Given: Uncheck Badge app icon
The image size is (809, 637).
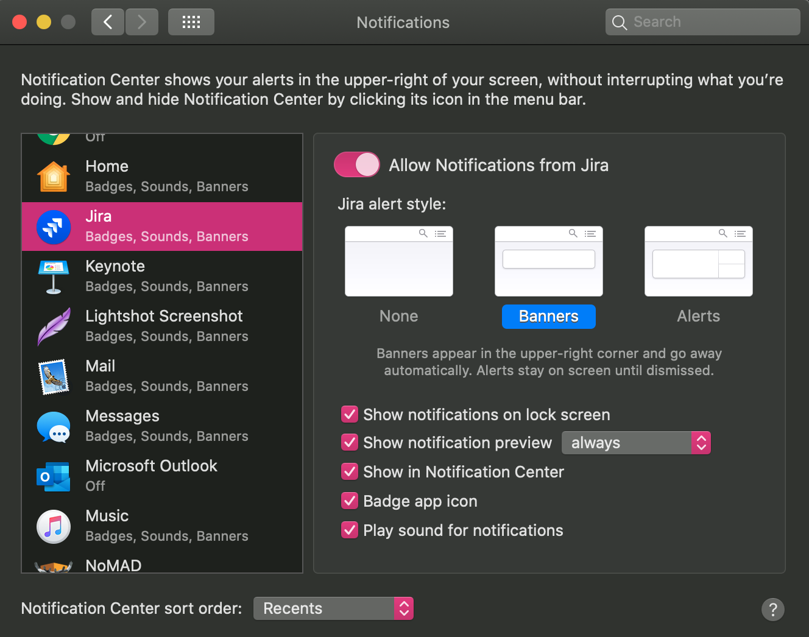Looking at the screenshot, I should tap(350, 501).
